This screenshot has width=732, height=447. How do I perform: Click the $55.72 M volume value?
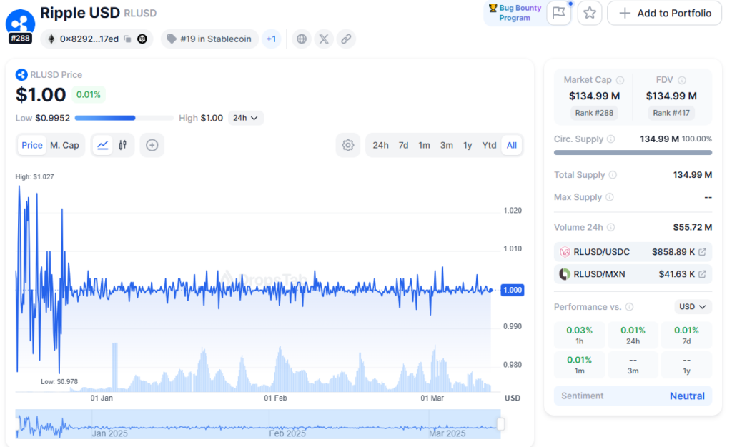click(692, 228)
